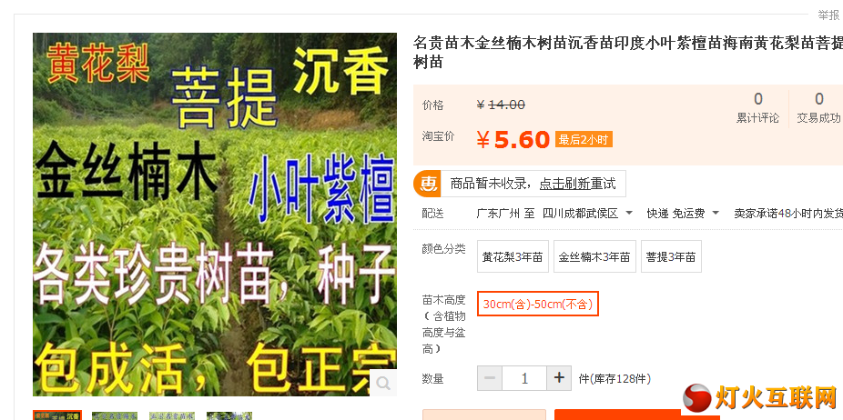Image resolution: width=843 pixels, height=420 pixels.
Task: Decrease quantity with the minus button
Action: tap(490, 378)
